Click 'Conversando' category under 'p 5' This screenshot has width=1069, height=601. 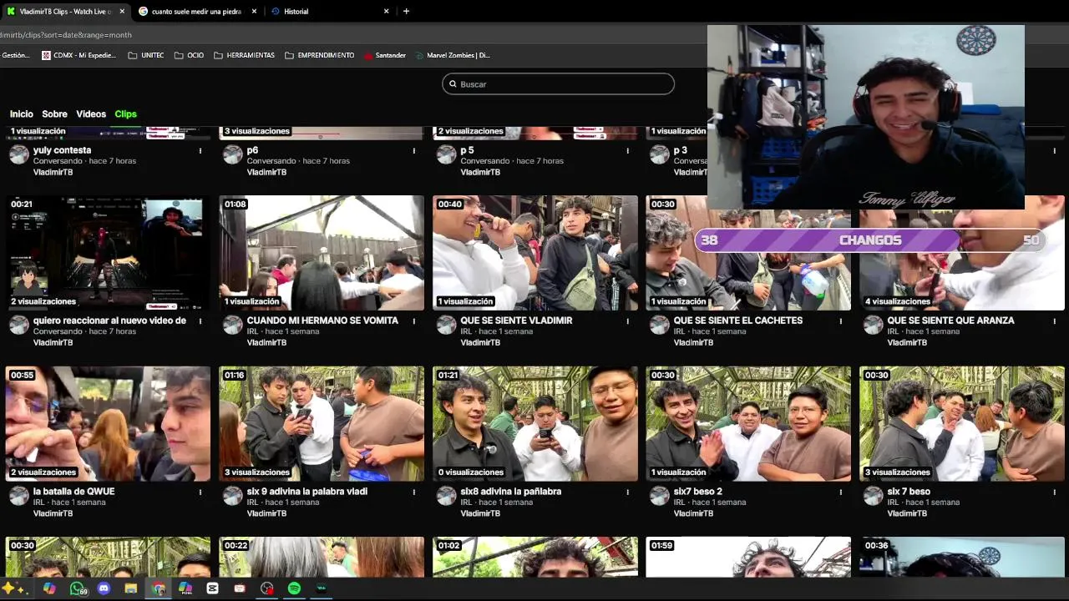pyautogui.click(x=484, y=161)
